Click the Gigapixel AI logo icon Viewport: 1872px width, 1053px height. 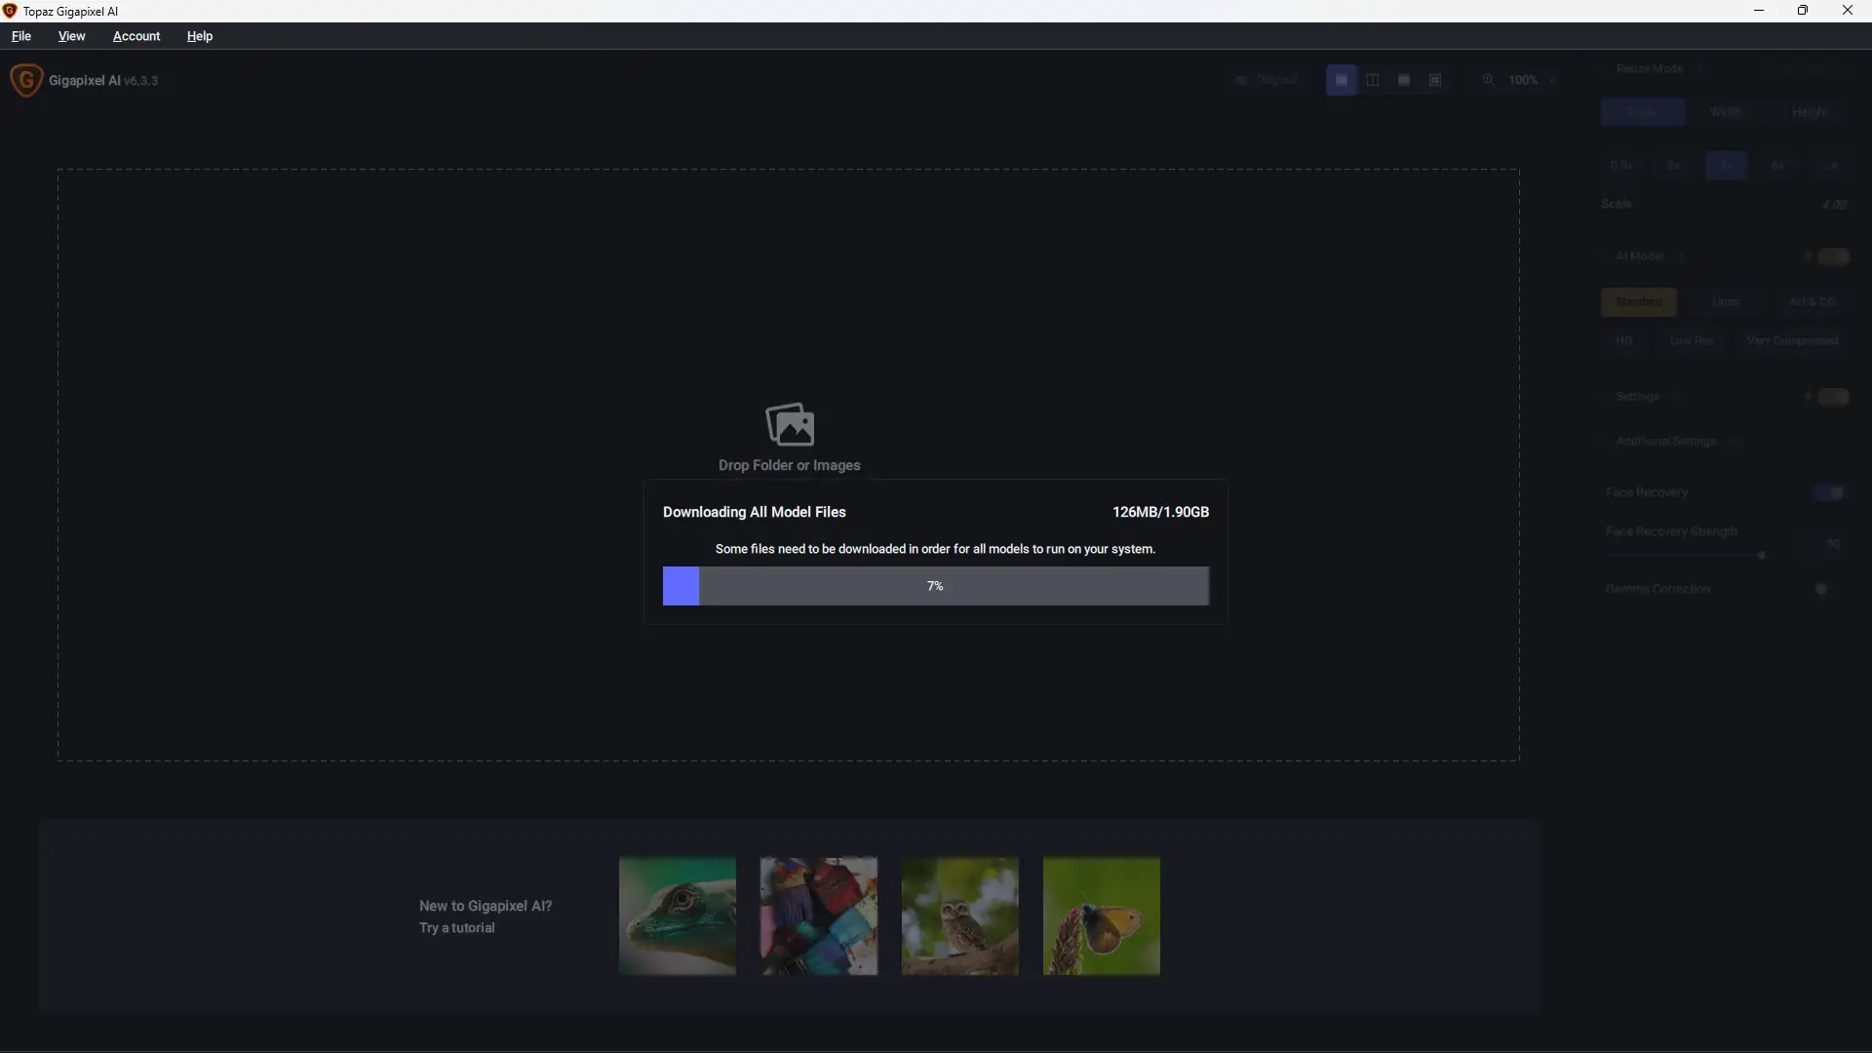click(x=26, y=80)
